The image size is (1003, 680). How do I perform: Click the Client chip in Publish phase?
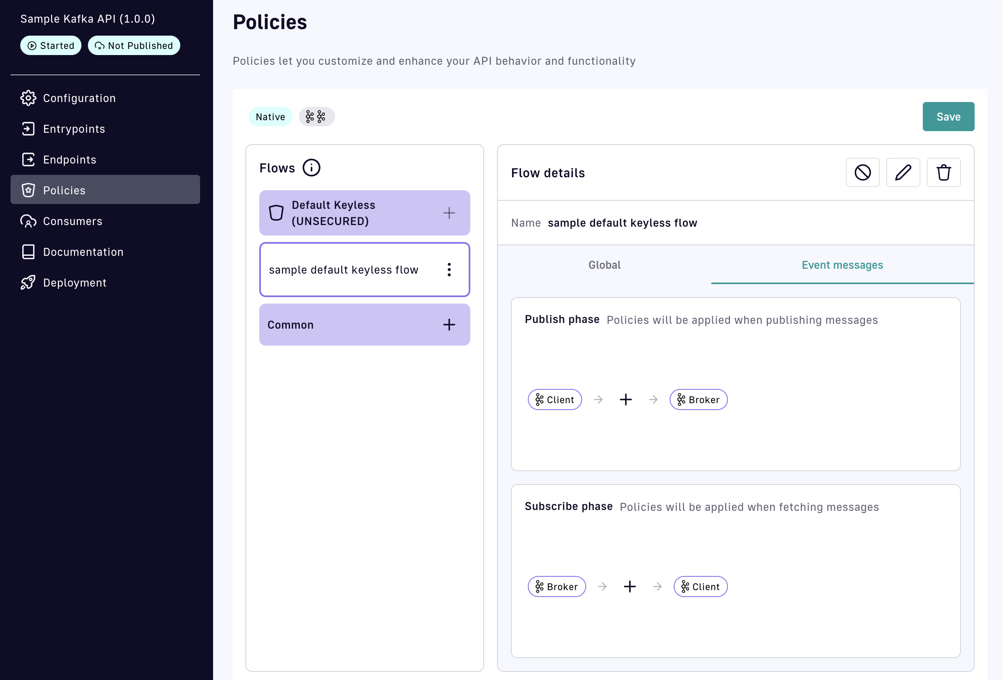(x=555, y=400)
